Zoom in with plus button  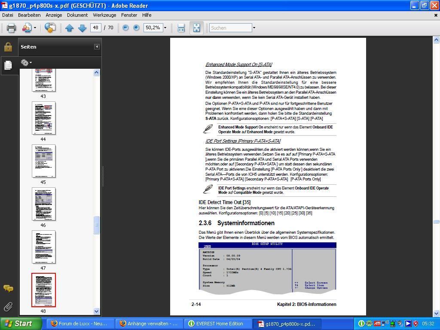(136, 27)
